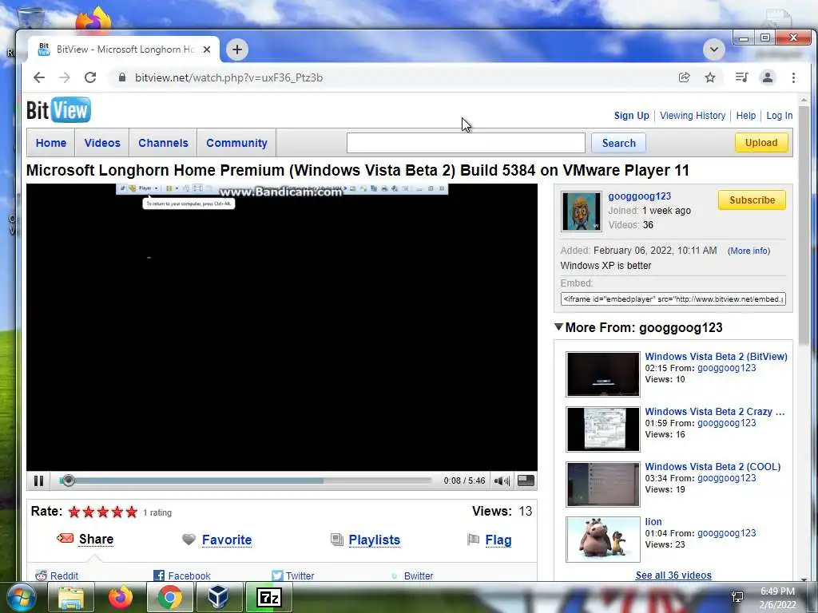The image size is (818, 613).
Task: Click the address bar URL
Action: 228,77
